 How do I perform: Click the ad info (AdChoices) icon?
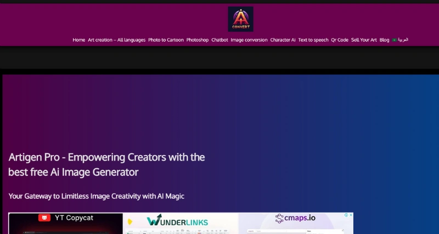point(346,215)
